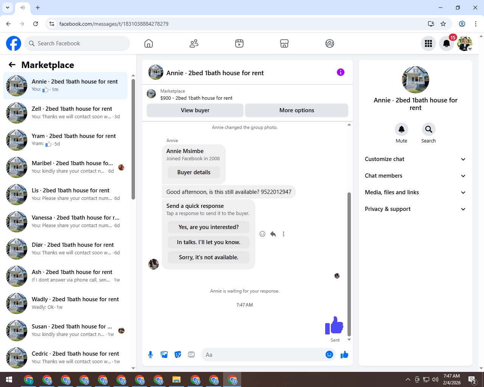Open Maribel conversation in list

pos(65,167)
